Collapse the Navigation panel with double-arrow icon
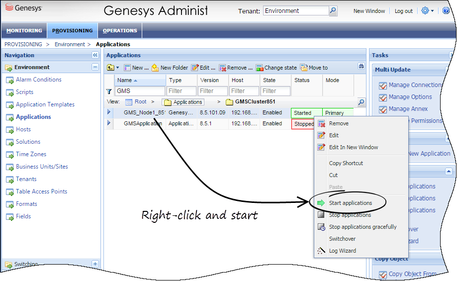The height and width of the screenshot is (281, 457). coord(95,55)
